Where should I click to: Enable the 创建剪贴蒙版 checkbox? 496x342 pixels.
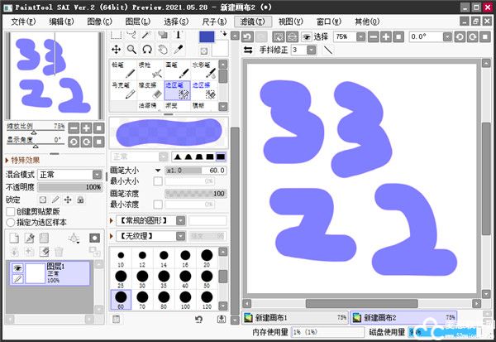(x=11, y=211)
